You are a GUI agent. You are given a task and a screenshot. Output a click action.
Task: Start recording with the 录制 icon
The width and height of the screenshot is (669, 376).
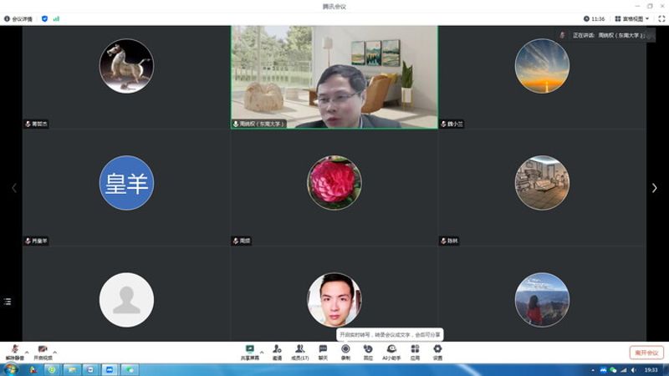coord(345,349)
